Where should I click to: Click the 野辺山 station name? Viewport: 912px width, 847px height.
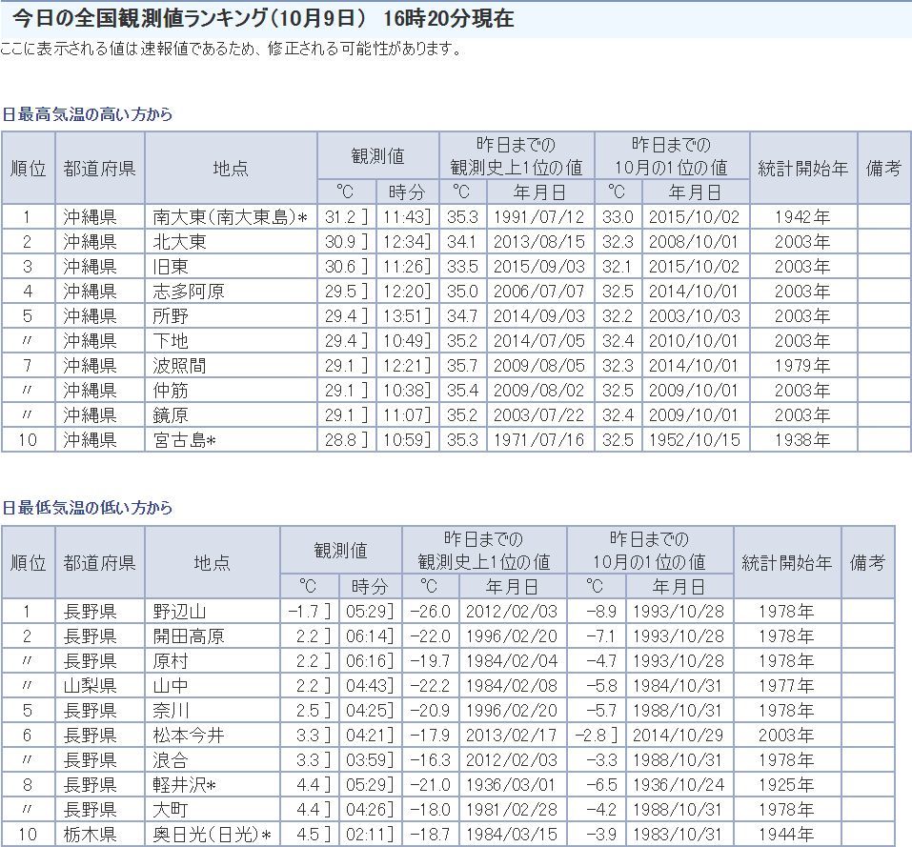(179, 612)
